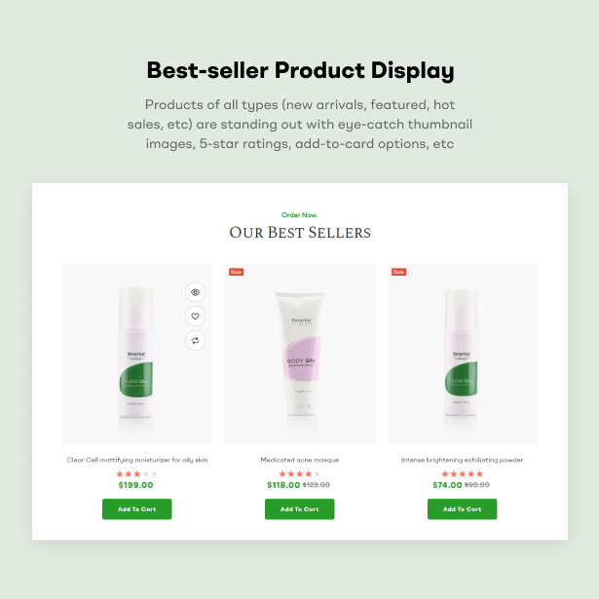
Task: Open Clear Cell mattifying moisturizer product title
Action: click(137, 460)
